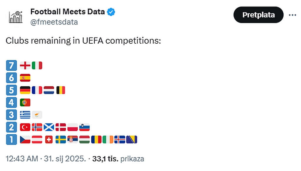The height and width of the screenshot is (171, 301).
Task: Click the Bosnia and Herzegovina flag emoji
Action: point(132,140)
